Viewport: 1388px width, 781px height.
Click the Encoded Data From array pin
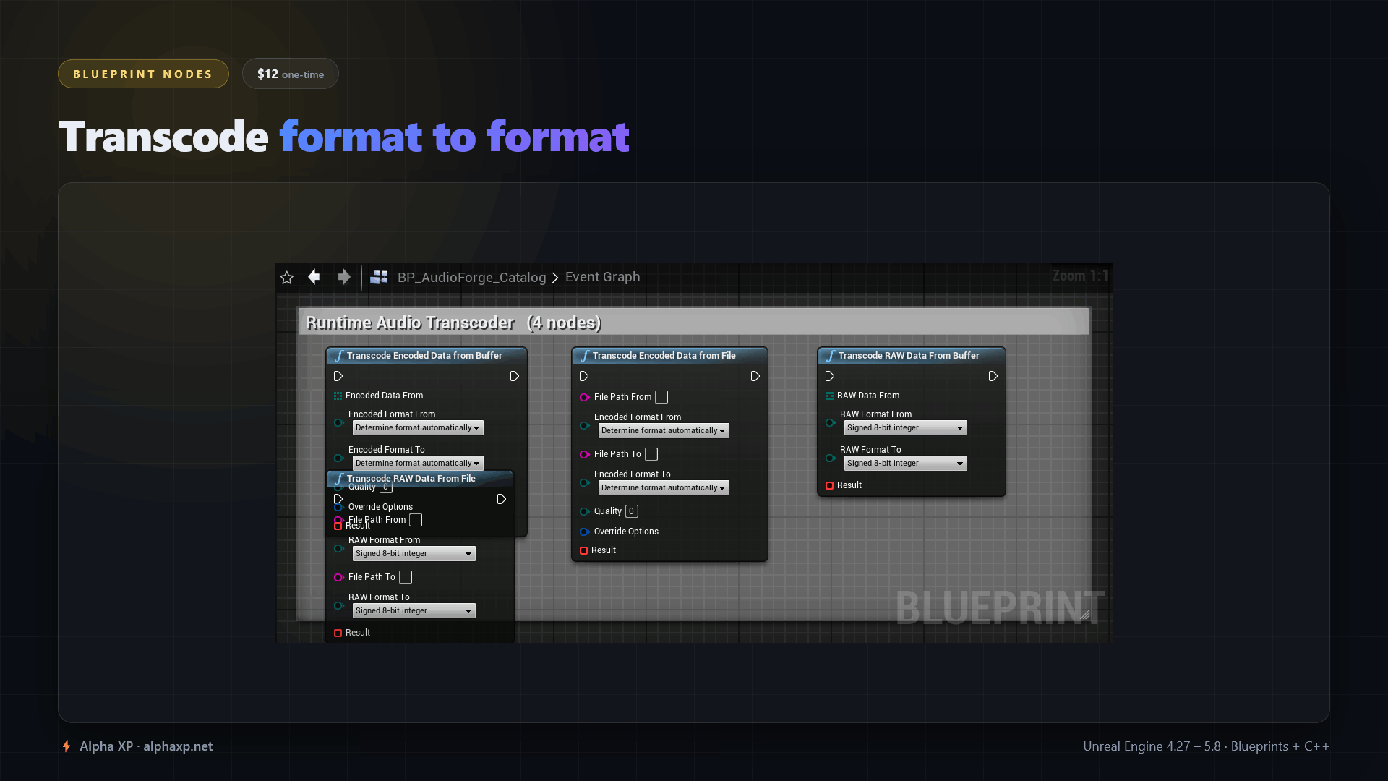click(x=338, y=396)
